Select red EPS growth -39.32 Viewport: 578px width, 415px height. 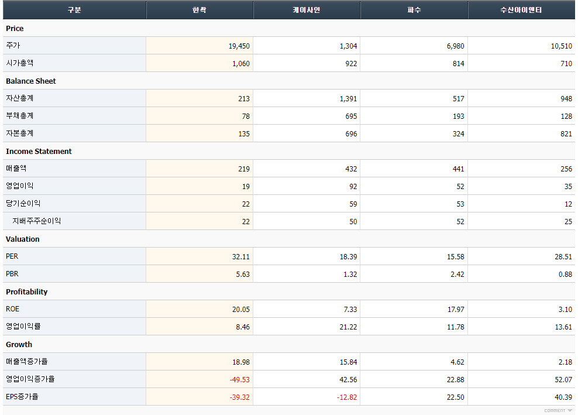(240, 397)
